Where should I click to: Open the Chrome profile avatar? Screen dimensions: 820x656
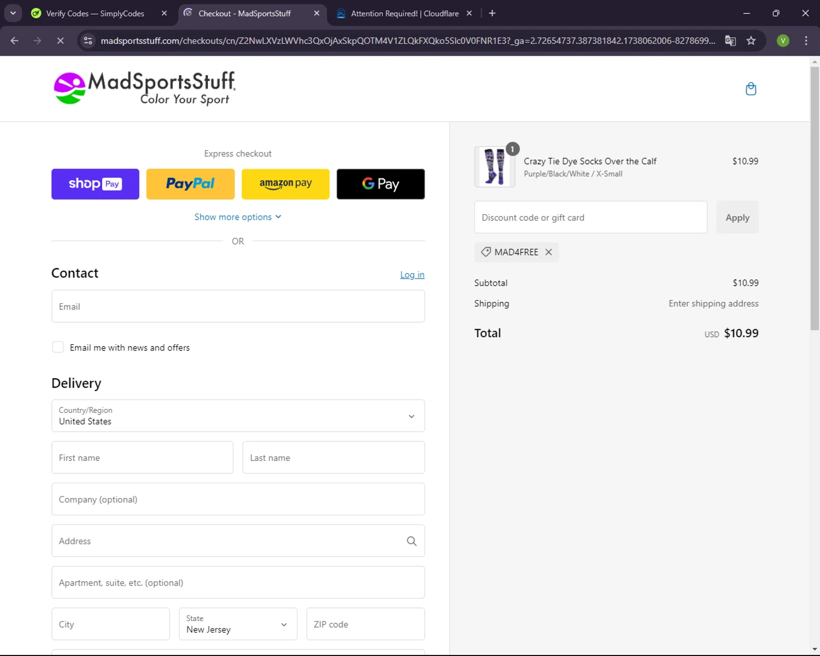783,40
